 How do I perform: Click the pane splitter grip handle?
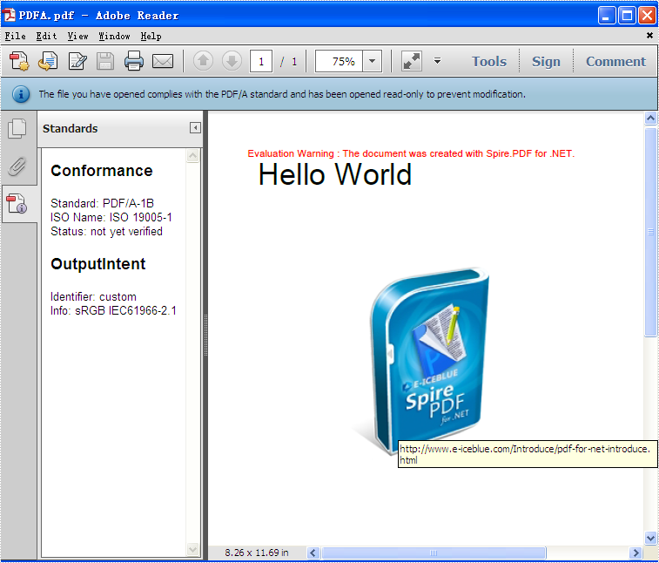pos(205,336)
